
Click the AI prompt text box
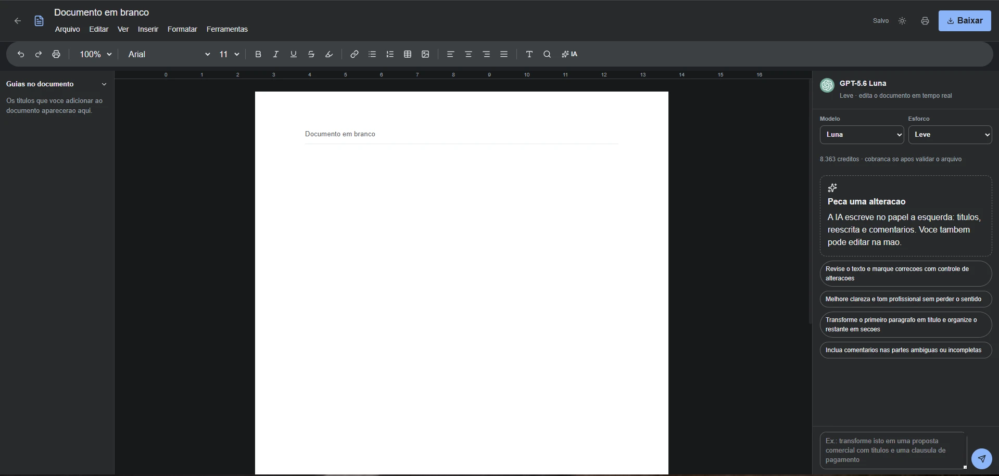click(893, 451)
